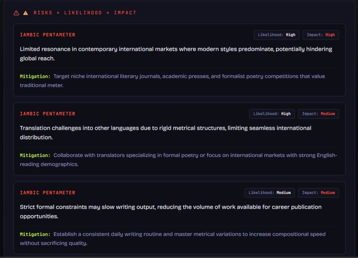
Task: Click Likelihood High badge in limited resonance card
Action: pyautogui.click(x=276, y=35)
